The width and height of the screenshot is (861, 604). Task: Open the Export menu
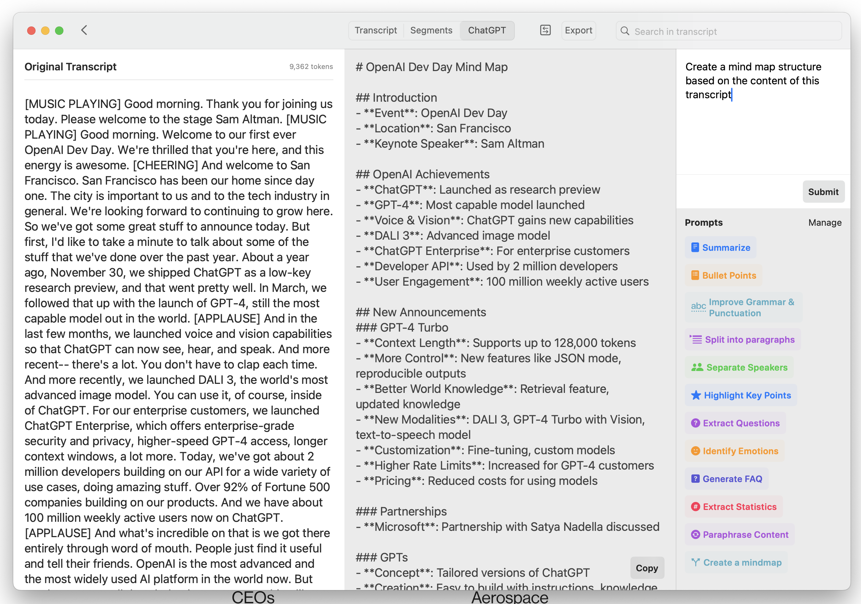click(578, 30)
